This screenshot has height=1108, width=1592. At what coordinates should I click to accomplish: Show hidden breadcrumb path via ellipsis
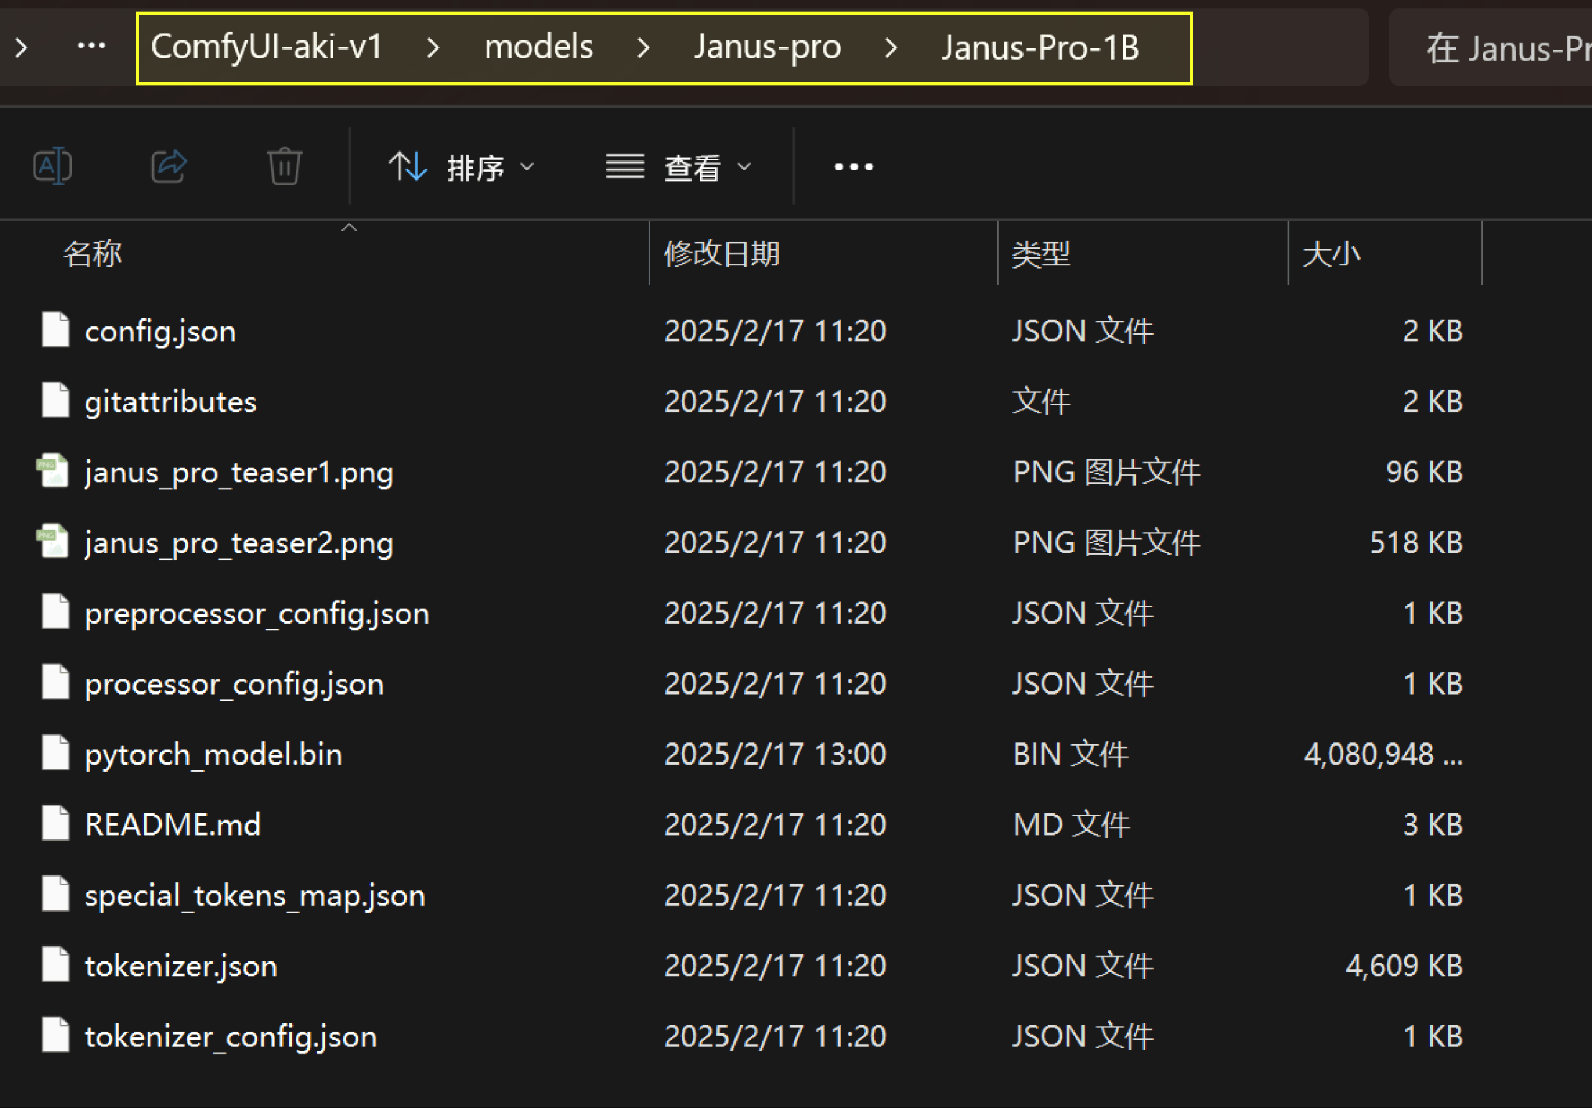(91, 47)
